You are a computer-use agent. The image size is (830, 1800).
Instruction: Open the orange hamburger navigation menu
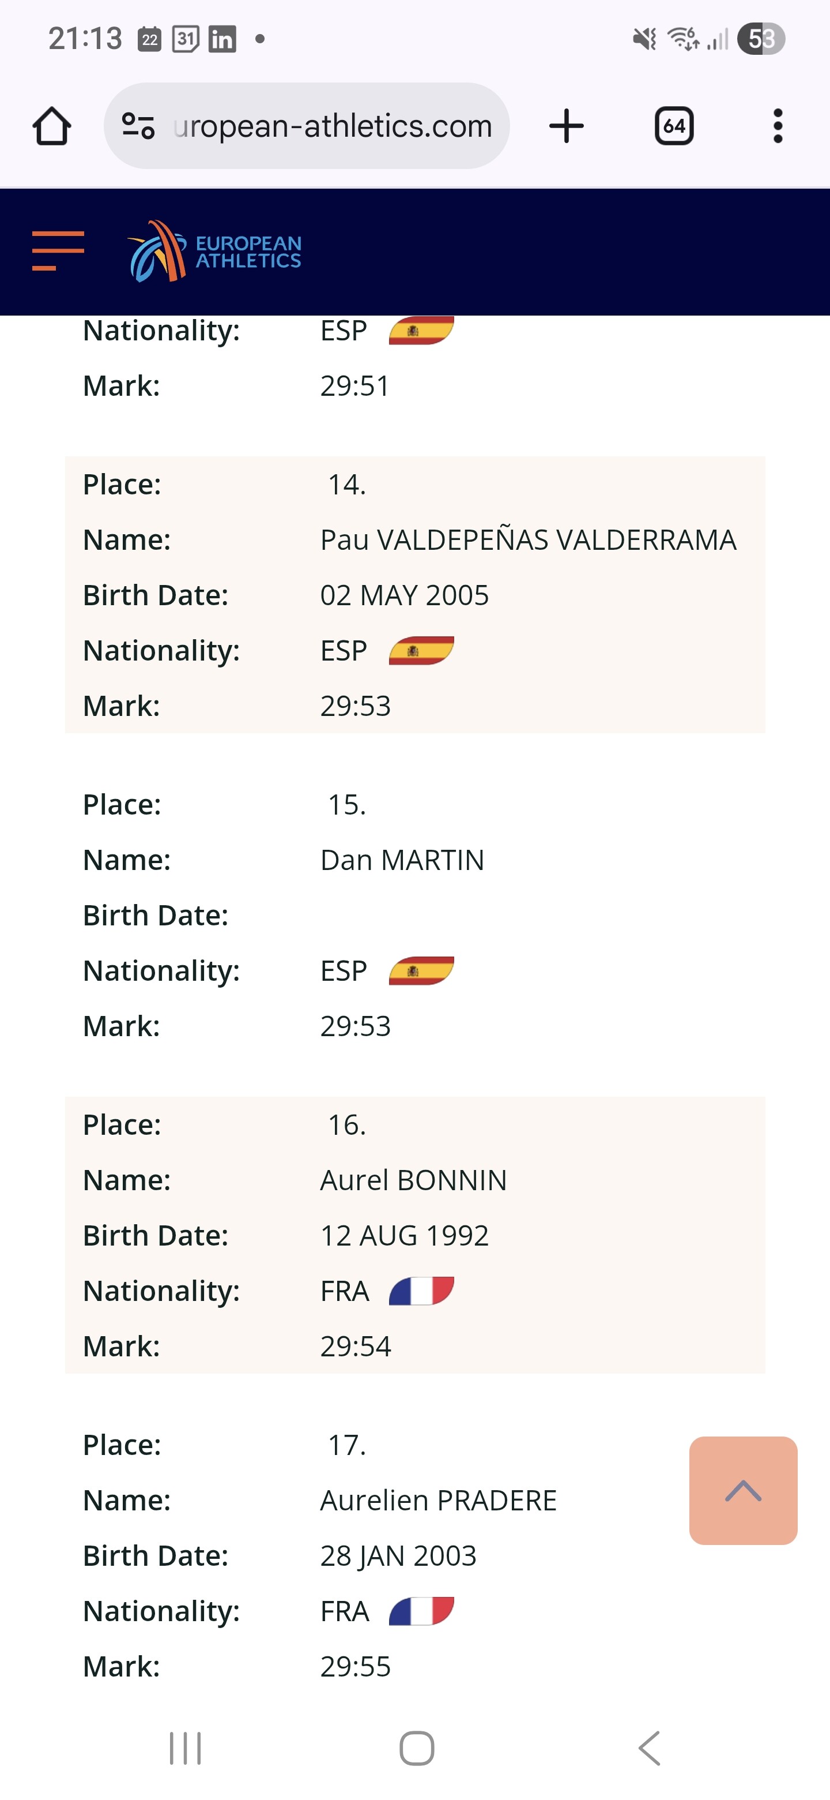pos(58,251)
